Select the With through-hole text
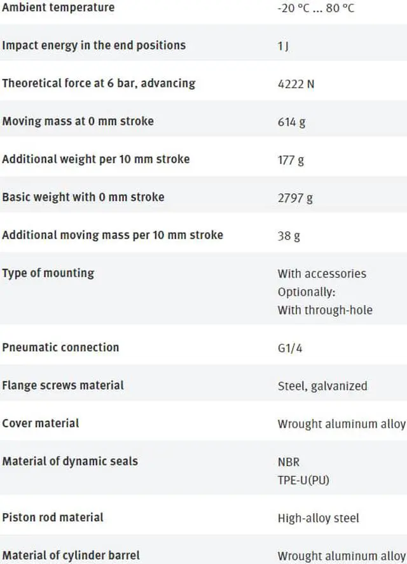Screen dimensions: 407x564 click(325, 310)
